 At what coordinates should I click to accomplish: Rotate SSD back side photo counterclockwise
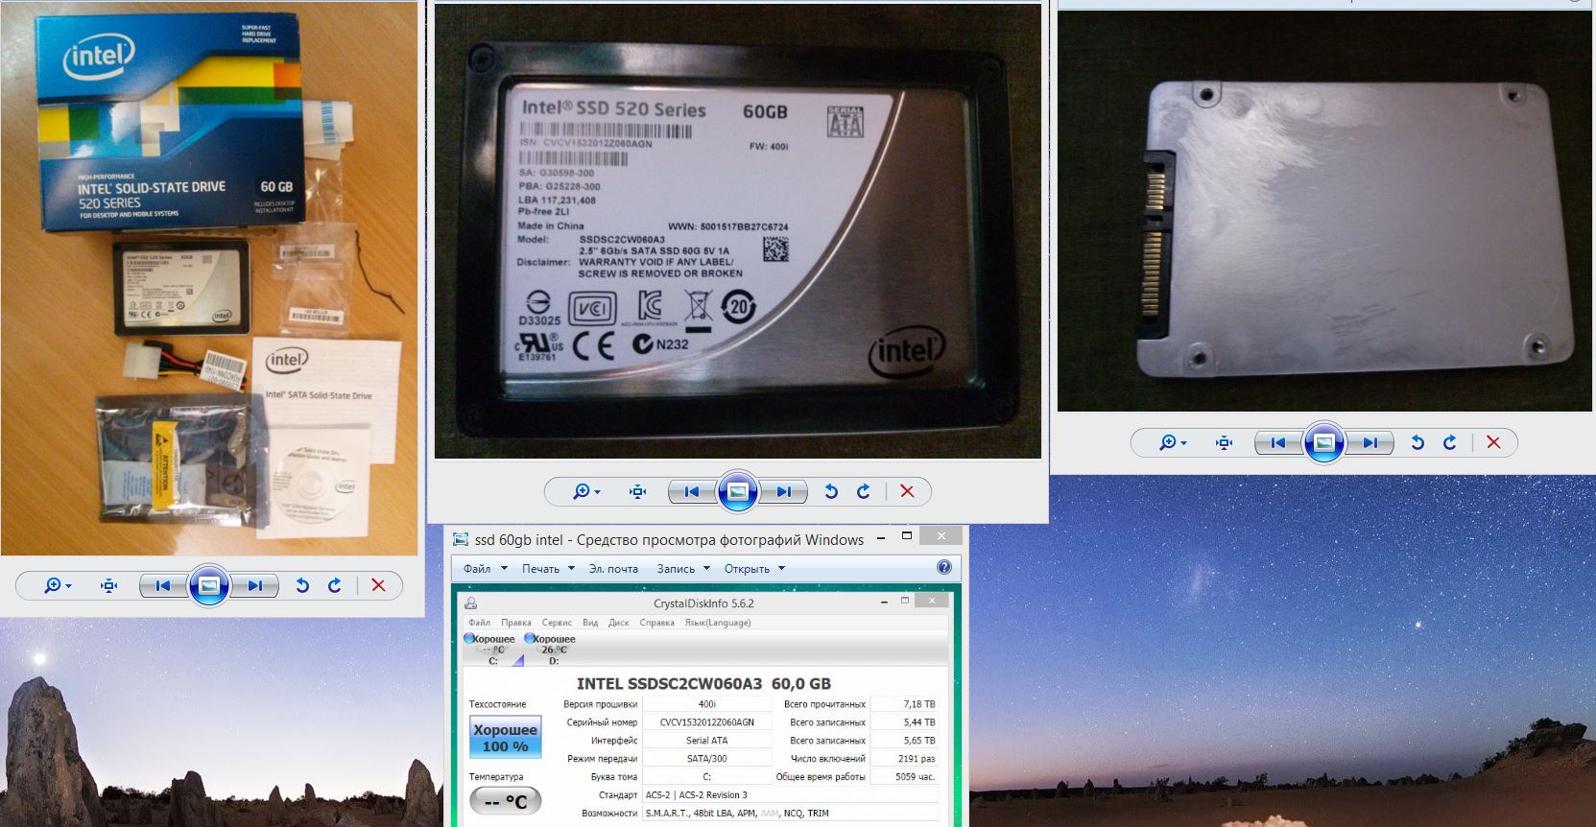1417,442
